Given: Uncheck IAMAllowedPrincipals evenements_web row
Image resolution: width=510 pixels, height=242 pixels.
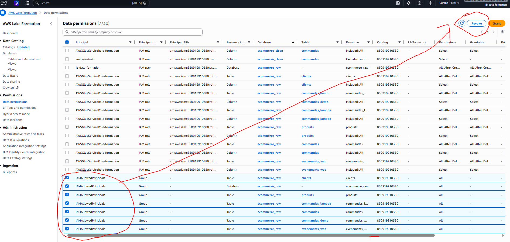Looking at the screenshot, I should click(x=67, y=229).
